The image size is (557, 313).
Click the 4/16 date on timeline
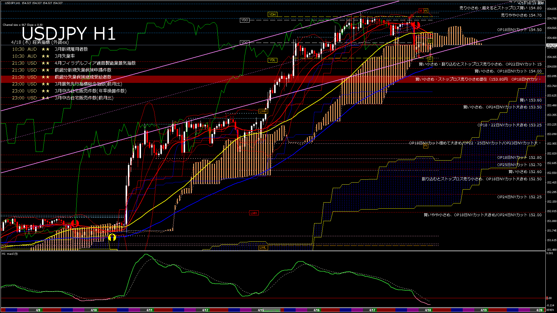(x=317, y=310)
